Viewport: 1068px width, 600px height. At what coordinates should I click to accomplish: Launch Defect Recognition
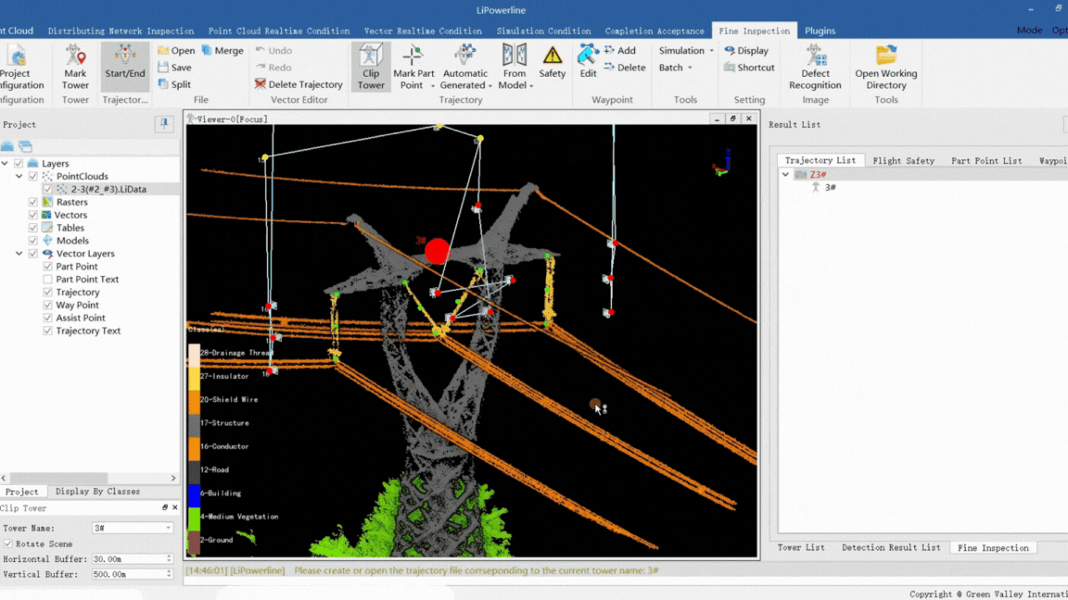(815, 67)
